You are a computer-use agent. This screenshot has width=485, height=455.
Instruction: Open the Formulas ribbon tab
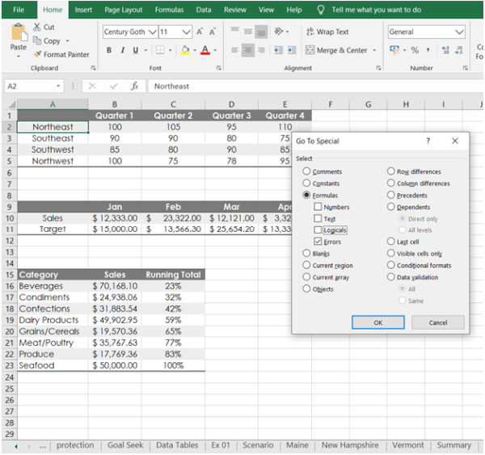pyautogui.click(x=169, y=10)
